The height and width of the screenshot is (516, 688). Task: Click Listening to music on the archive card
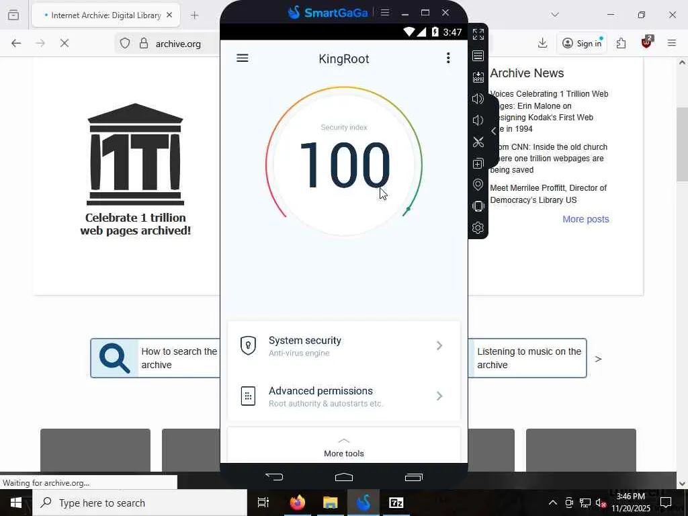point(527,358)
